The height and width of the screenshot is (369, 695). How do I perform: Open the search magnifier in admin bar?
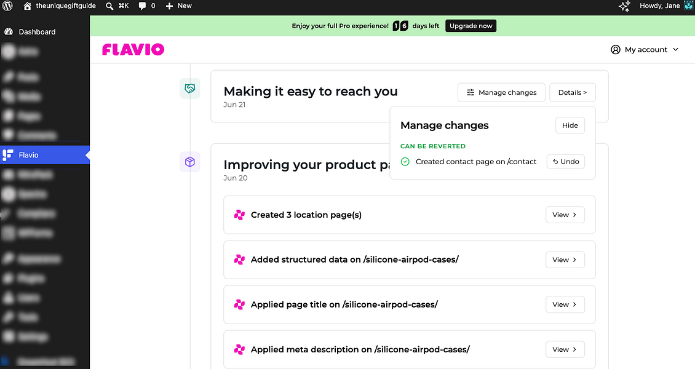click(109, 6)
